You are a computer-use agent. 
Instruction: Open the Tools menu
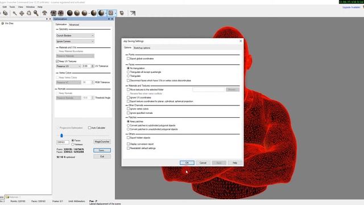pyautogui.click(x=12, y=7)
